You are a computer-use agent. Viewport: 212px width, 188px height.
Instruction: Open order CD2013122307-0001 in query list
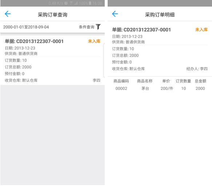pos(52,60)
